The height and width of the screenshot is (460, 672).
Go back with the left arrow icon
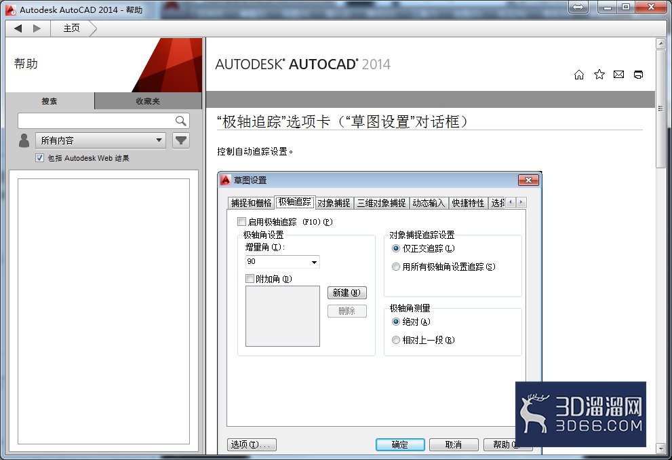click(x=18, y=28)
